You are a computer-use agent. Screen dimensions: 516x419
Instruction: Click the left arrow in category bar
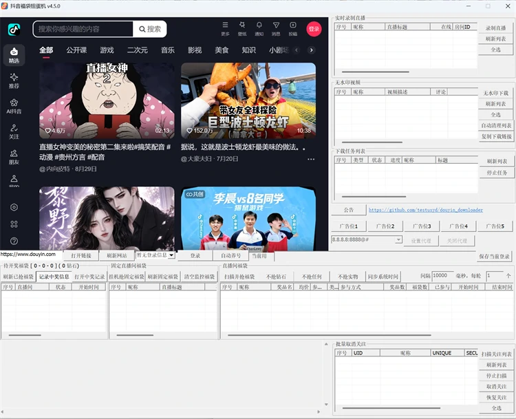click(297, 50)
